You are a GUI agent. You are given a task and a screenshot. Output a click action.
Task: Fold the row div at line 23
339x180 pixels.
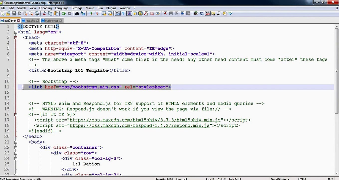click(x=15, y=153)
